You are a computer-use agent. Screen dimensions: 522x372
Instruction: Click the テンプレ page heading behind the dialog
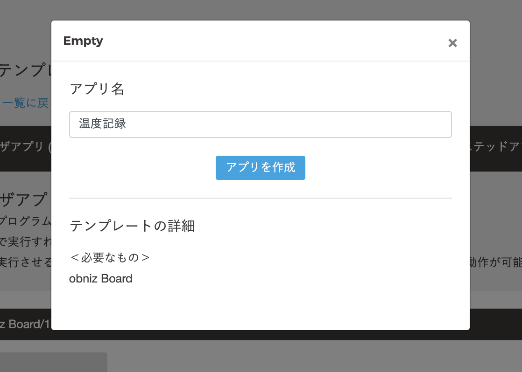point(25,70)
